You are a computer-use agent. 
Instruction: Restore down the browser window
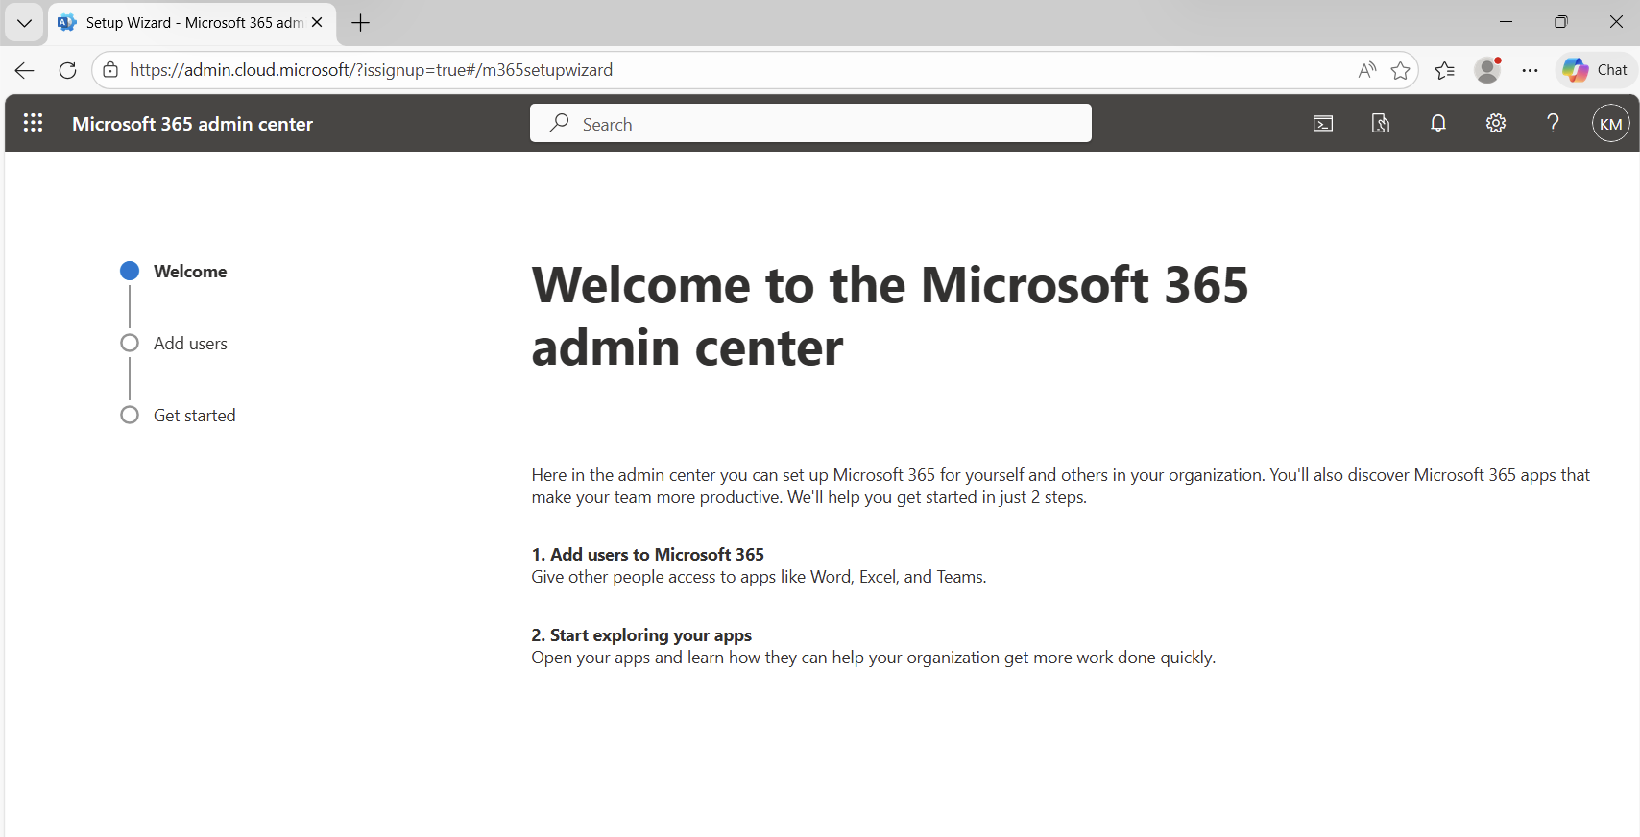[x=1561, y=22]
